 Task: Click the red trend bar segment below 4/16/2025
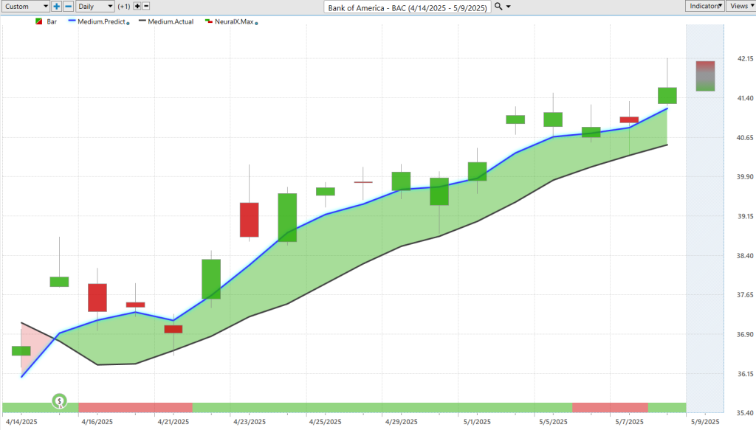136,408
